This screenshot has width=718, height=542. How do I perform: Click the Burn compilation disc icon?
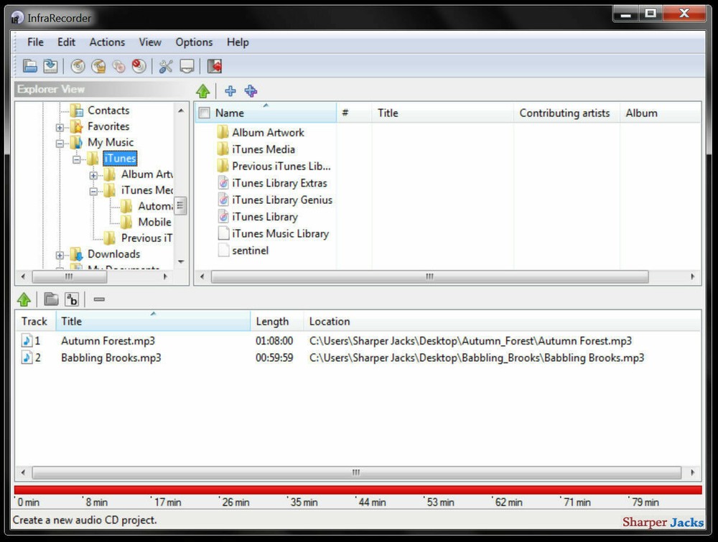pos(78,66)
